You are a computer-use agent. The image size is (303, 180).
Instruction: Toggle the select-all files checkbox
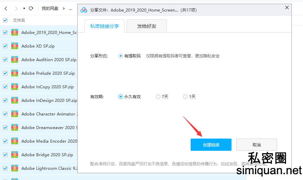(x=5, y=20)
